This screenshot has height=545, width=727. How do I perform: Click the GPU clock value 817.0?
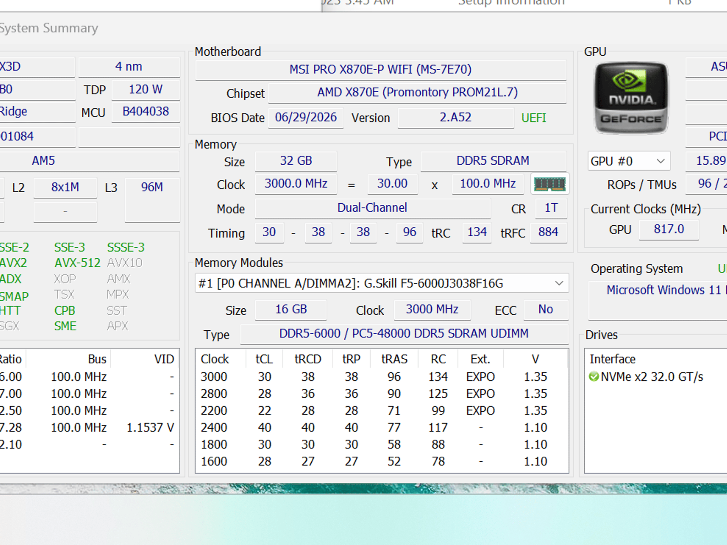pos(669,229)
